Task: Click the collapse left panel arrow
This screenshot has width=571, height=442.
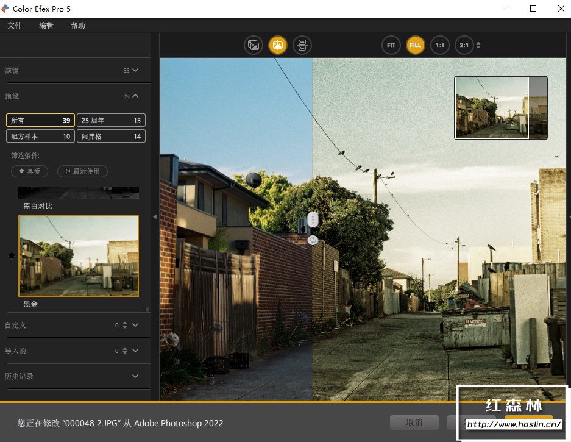Action: coord(155,217)
